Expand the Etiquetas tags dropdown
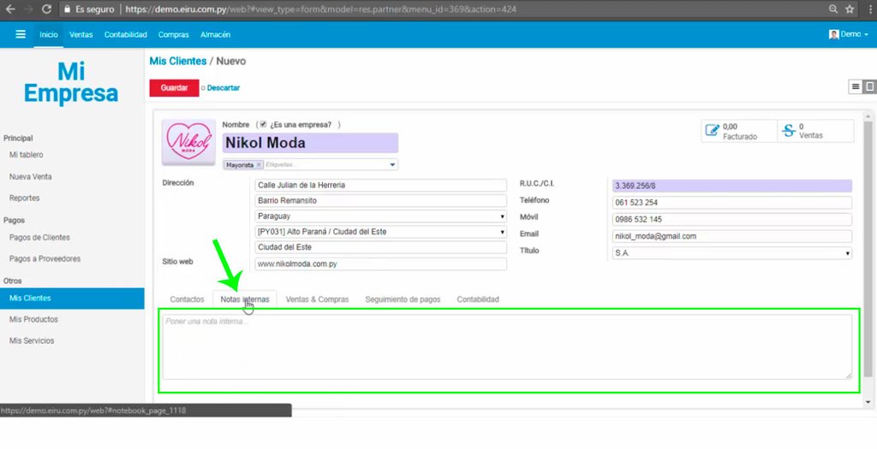Viewport: 877px width, 449px height. pos(392,165)
